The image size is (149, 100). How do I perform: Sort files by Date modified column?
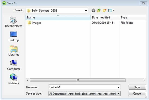(x=105, y=18)
